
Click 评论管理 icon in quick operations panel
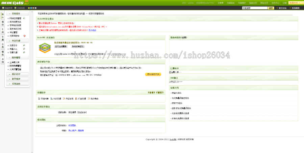(x=51, y=99)
